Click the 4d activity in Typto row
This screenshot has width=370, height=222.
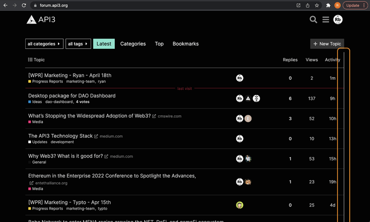tap(332, 205)
